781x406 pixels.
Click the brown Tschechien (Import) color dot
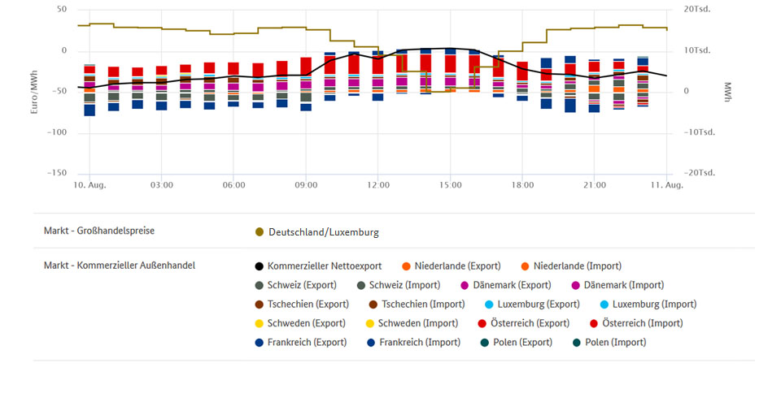[x=373, y=304]
